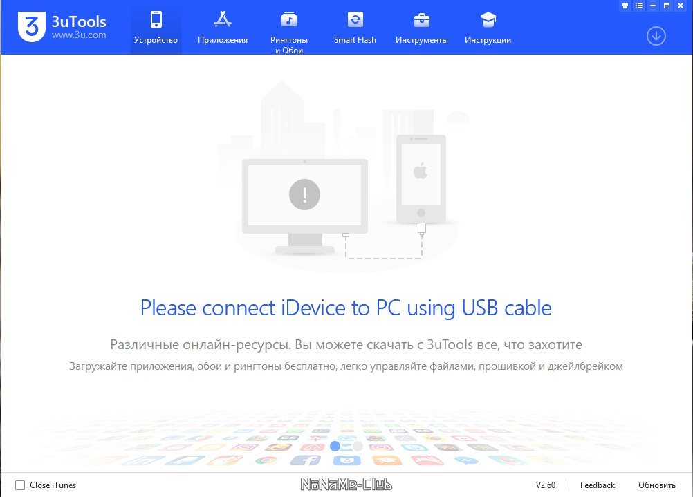
Task: Click the exclamation mark warning on monitor
Action: 304,194
